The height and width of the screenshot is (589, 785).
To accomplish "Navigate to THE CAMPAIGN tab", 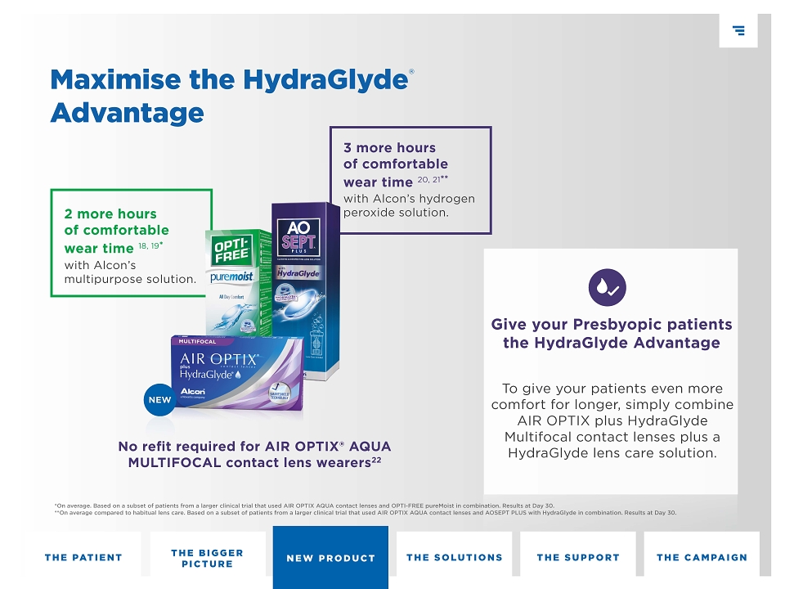I will [702, 557].
